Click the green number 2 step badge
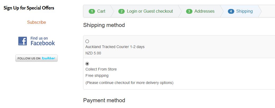The width and height of the screenshot is (275, 108). click(x=121, y=11)
